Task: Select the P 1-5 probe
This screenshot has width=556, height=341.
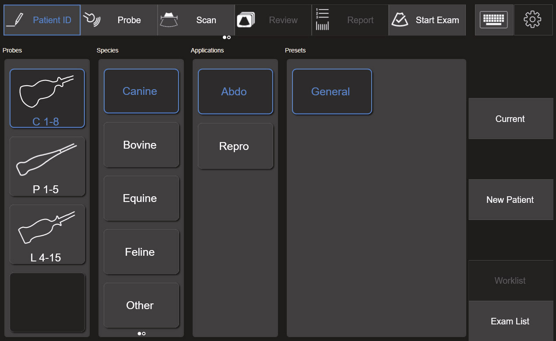Action: point(47,167)
